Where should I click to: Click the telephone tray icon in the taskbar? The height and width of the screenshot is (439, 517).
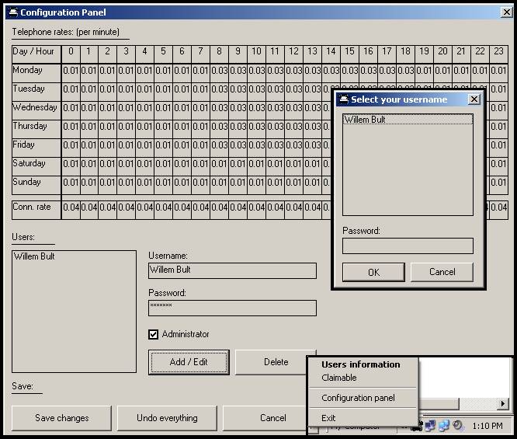pos(418,426)
